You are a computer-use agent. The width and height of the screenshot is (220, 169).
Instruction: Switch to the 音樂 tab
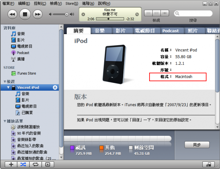click(x=100, y=31)
